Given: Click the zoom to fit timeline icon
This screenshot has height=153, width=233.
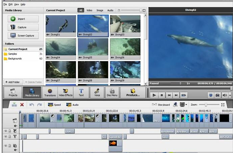Looking at the screenshot, I should (223, 105).
